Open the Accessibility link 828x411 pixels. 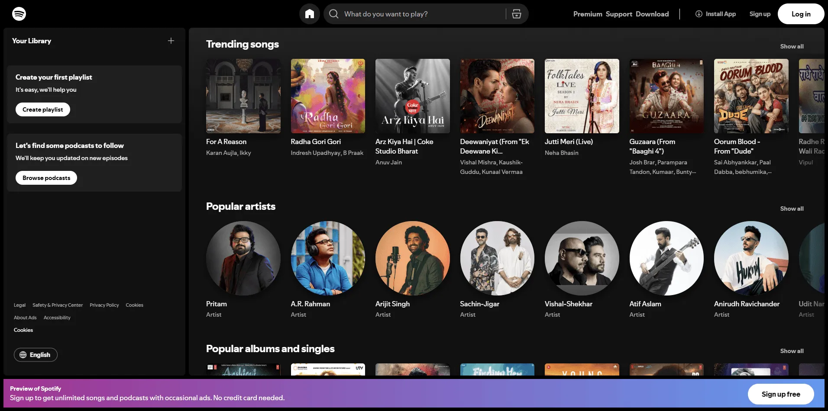[57, 318]
